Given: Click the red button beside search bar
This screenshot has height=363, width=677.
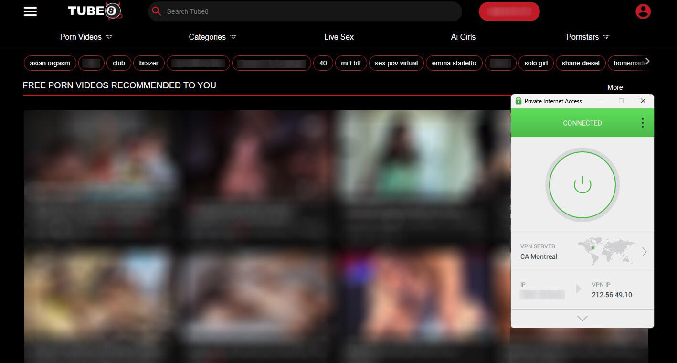Looking at the screenshot, I should pos(509,11).
